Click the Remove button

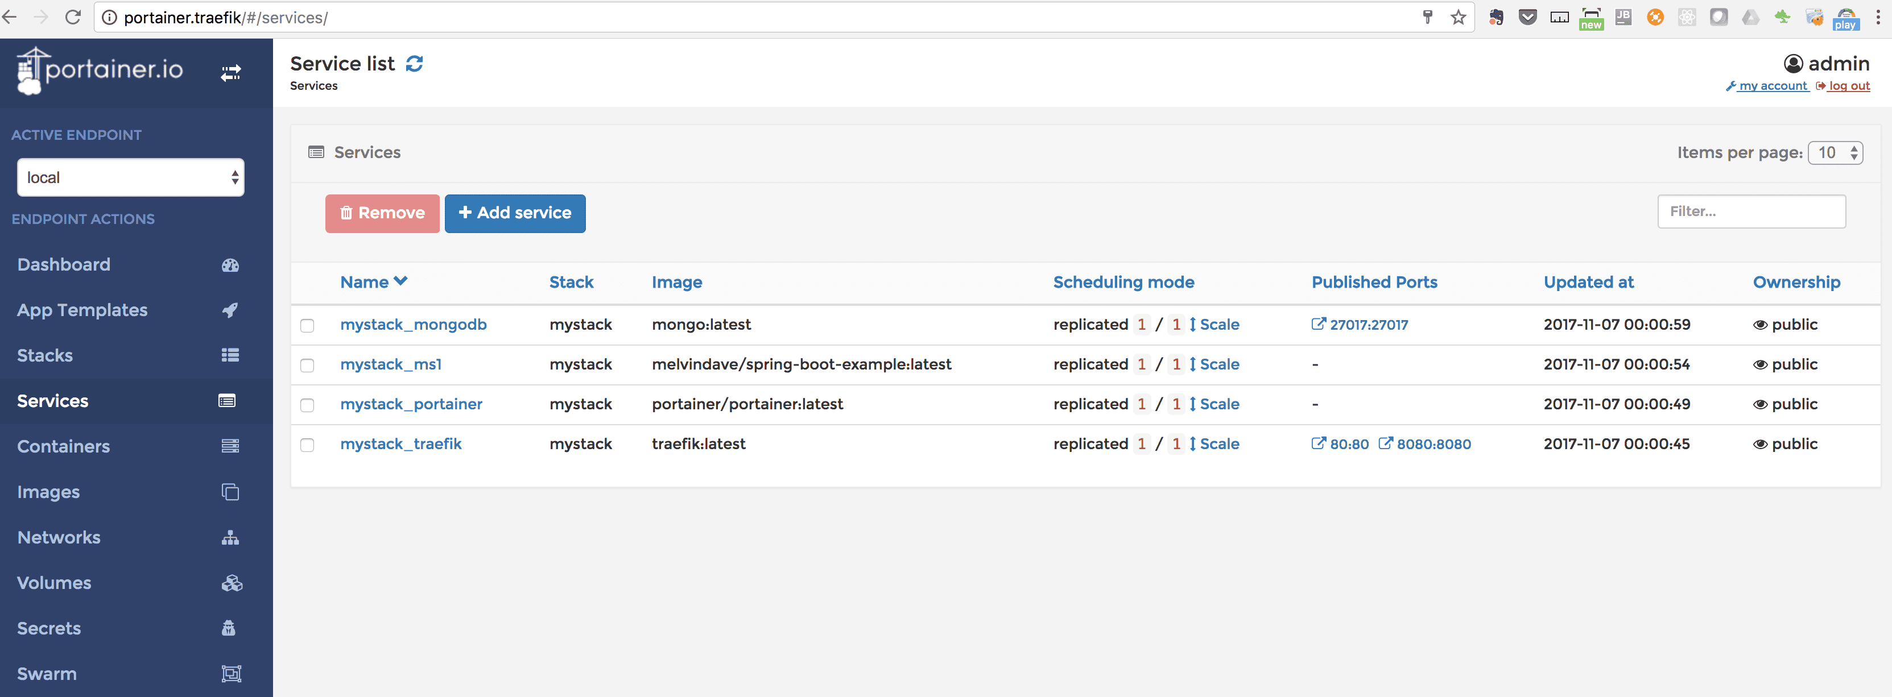[382, 214]
